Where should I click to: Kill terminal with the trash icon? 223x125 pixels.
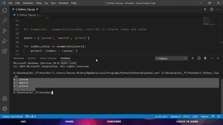[205, 58]
